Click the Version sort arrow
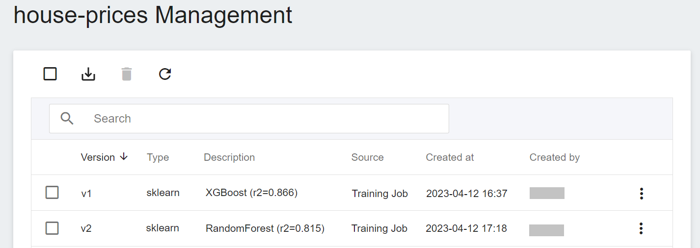This screenshot has width=700, height=248. point(124,157)
